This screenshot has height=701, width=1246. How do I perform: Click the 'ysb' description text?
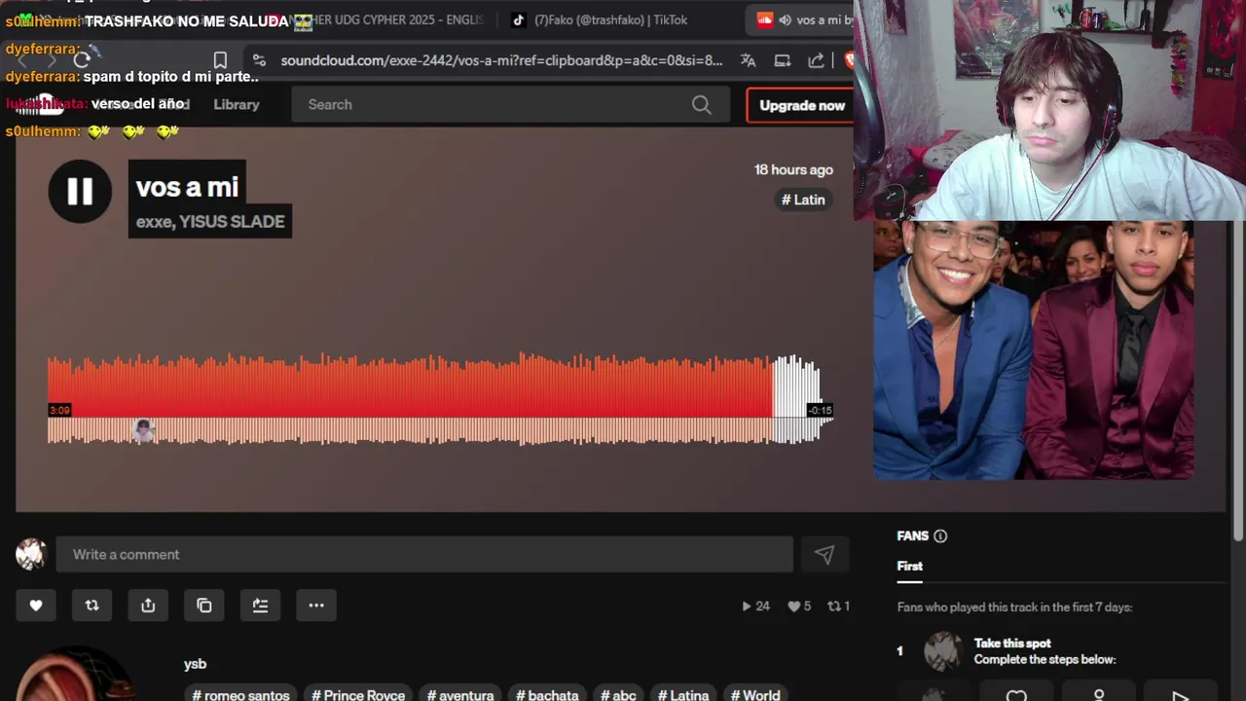[x=195, y=664]
